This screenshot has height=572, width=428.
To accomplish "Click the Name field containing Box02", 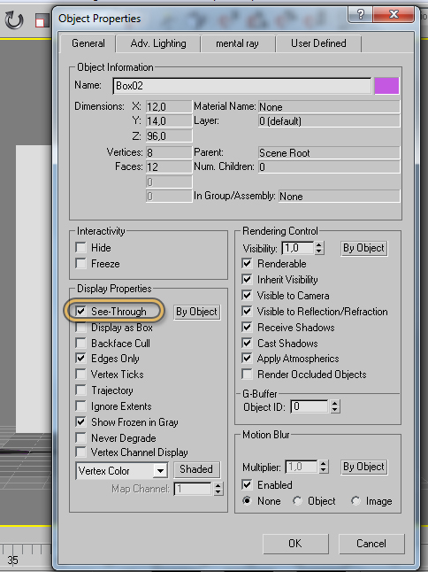I will (x=242, y=86).
